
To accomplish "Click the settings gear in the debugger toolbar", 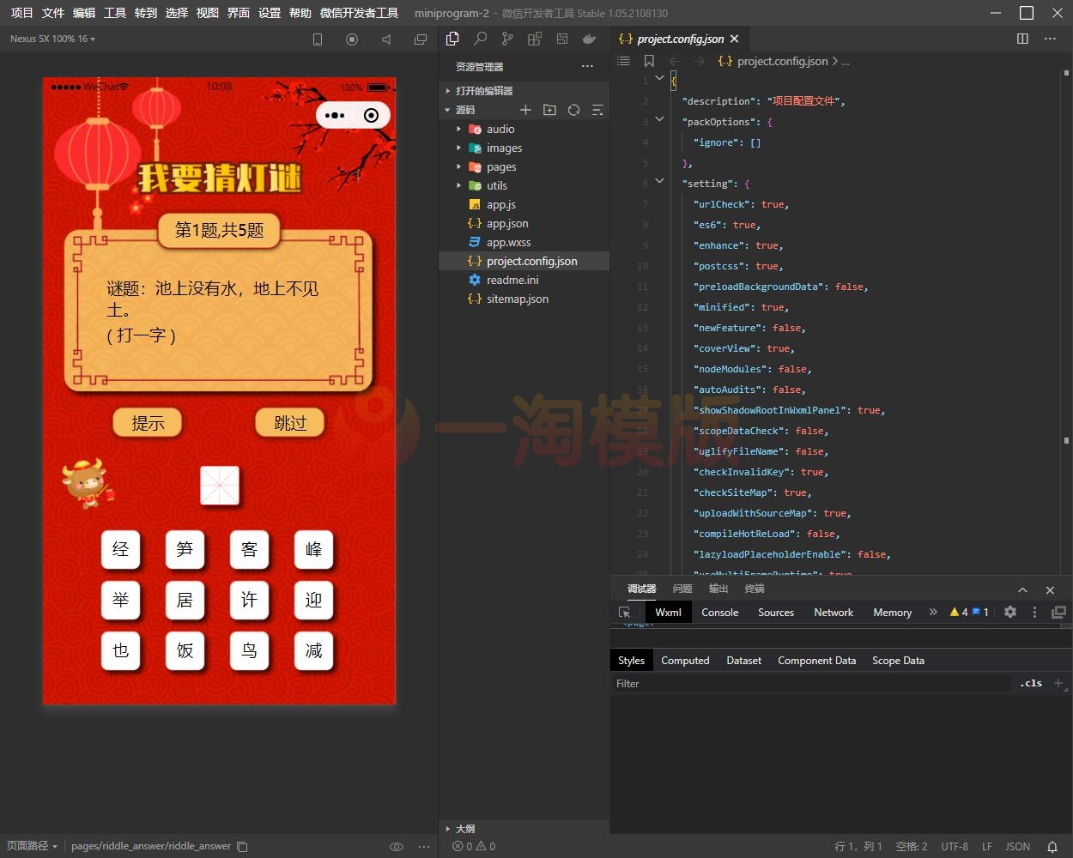I will coord(1010,612).
